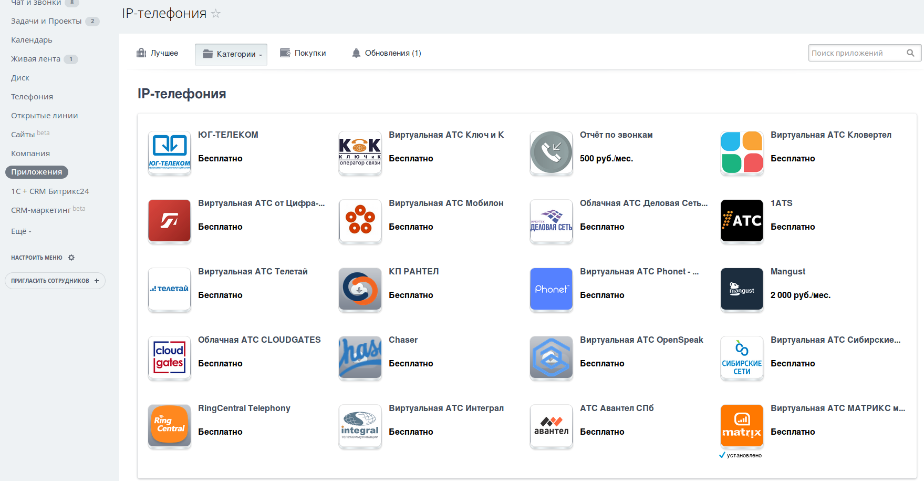Switch to the Лучшее tab

[158, 53]
